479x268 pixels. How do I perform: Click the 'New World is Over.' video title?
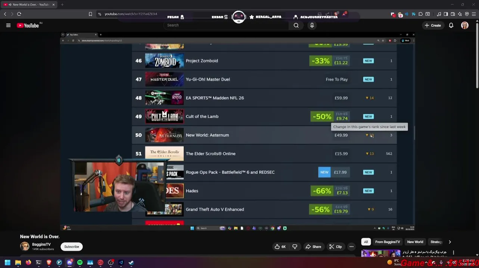pos(40,236)
